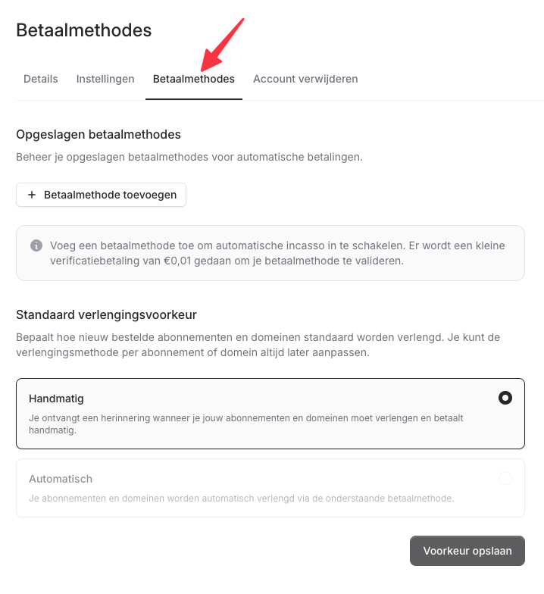Select the disabled Automatisch radio button
This screenshot has width=544, height=594.
505,478
